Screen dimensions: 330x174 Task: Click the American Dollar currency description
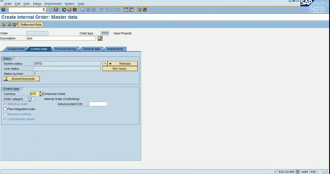point(55,94)
